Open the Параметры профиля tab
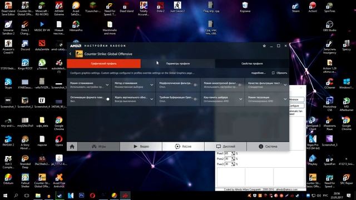The width and height of the screenshot is (356, 200). pyautogui.click(x=178, y=63)
